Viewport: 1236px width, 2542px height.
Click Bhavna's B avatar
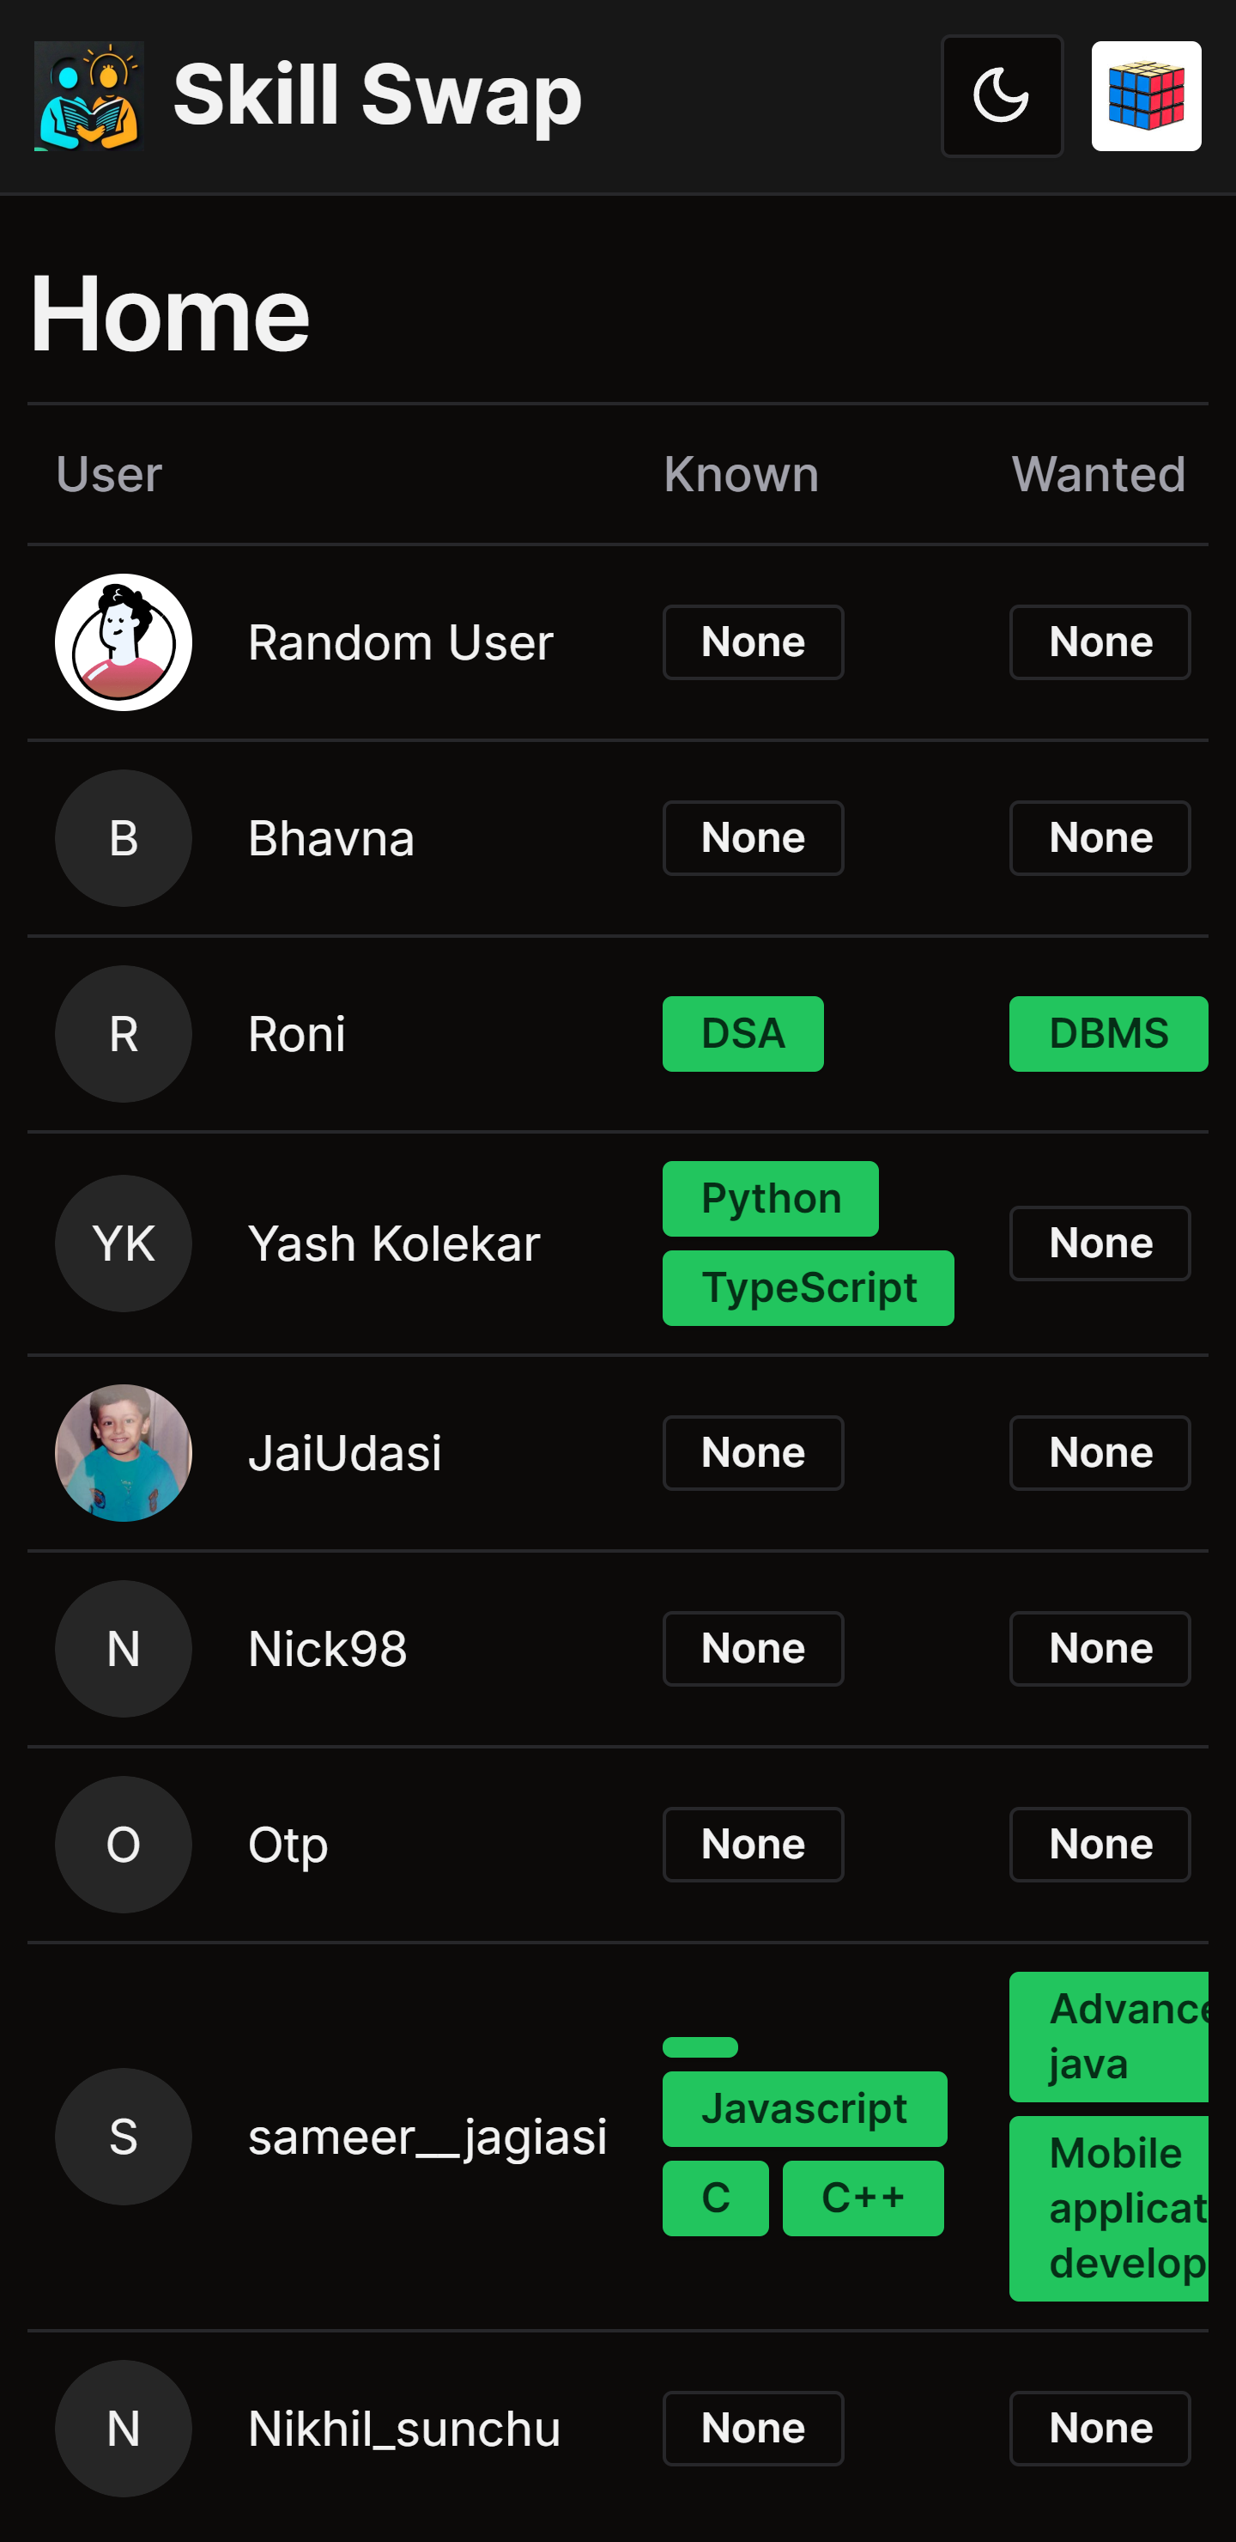(x=124, y=838)
